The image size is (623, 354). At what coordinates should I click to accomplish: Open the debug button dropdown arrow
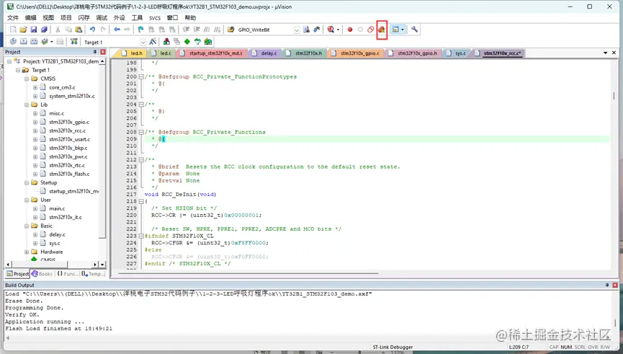338,30
